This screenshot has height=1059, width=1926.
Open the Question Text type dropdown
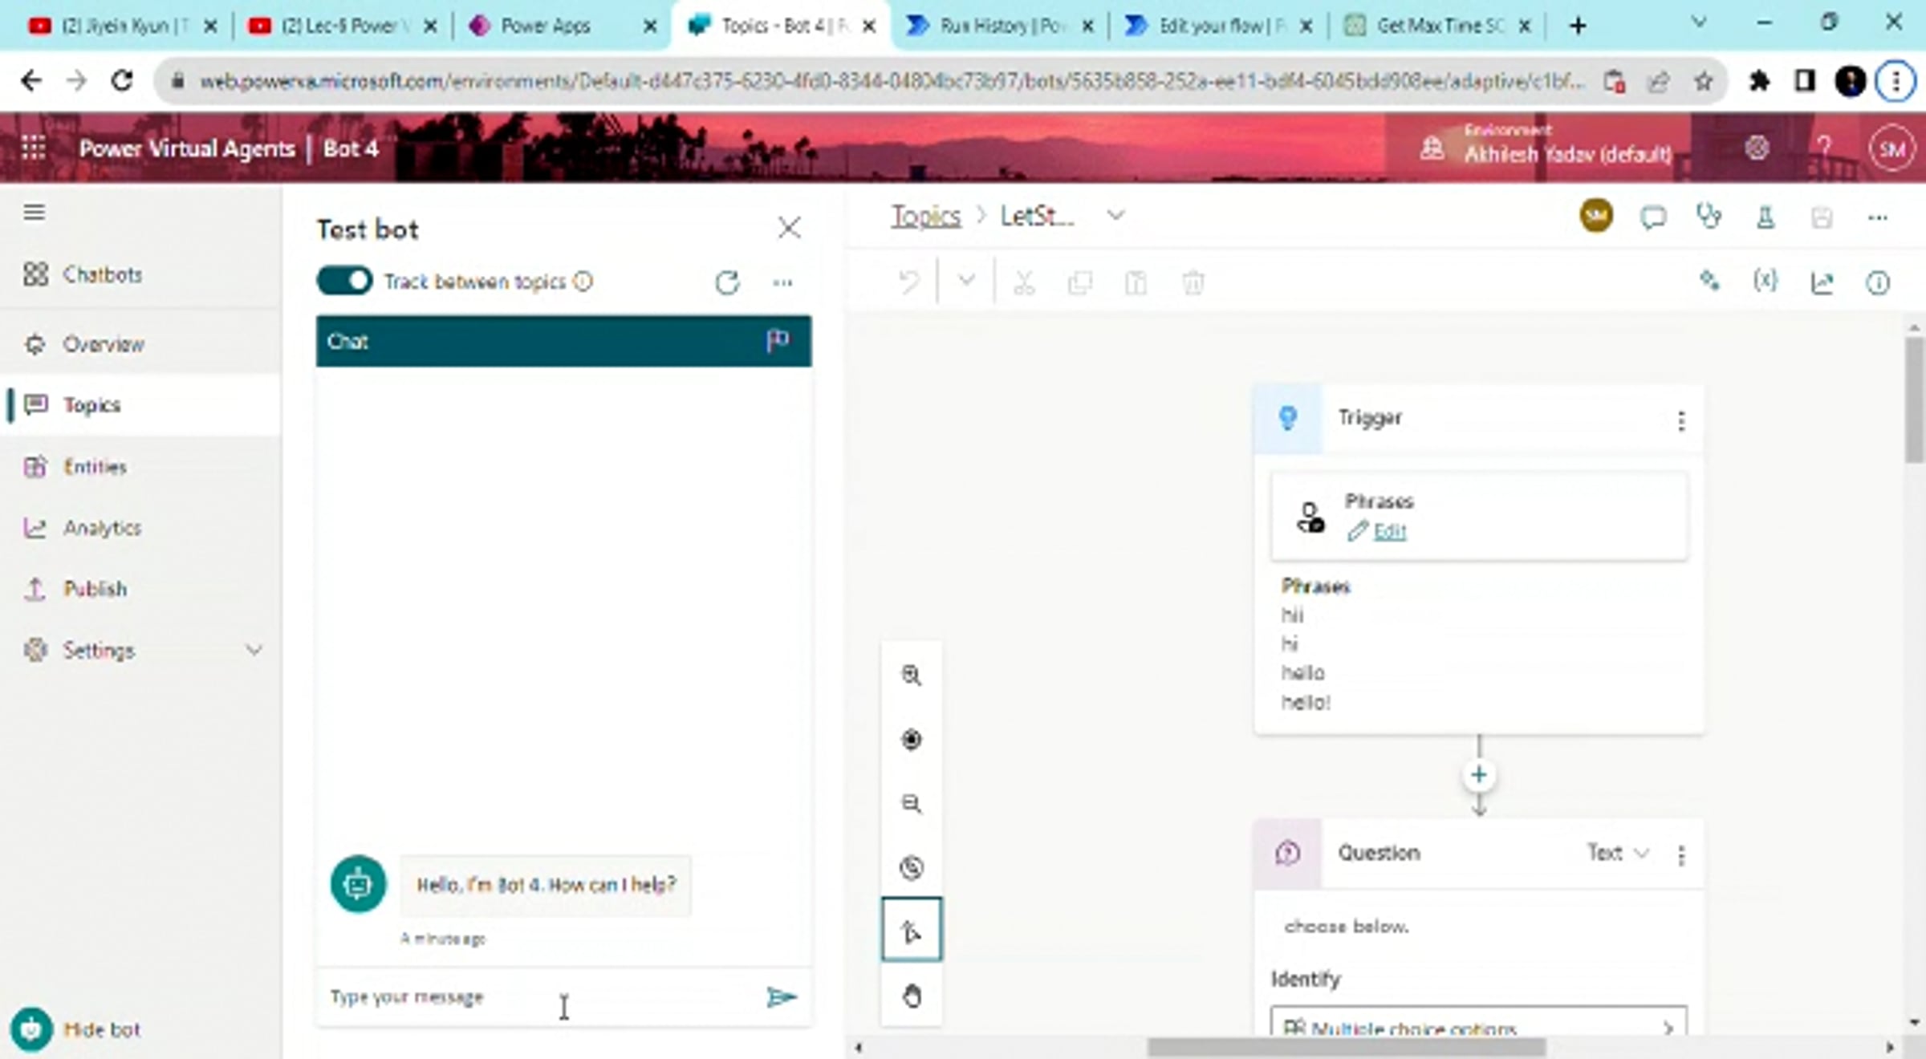point(1618,853)
